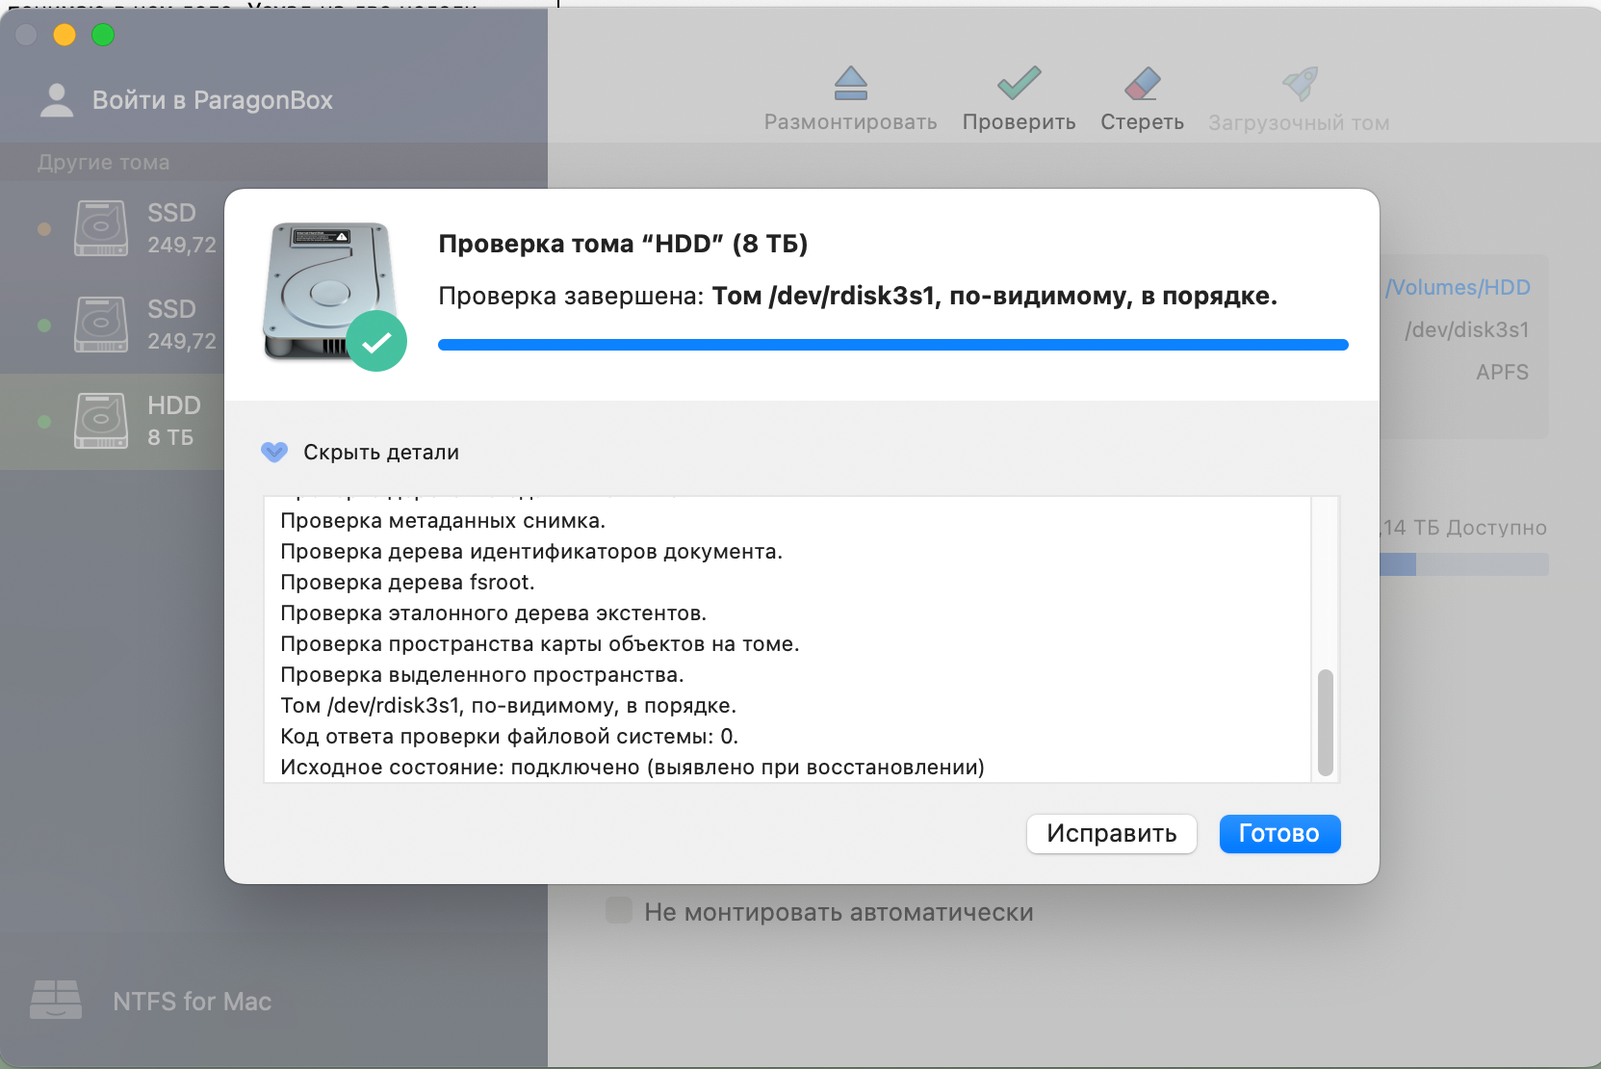This screenshot has height=1069, width=1601.
Task: Toggle Не монтировать автоматически checkbox
Action: tap(619, 911)
